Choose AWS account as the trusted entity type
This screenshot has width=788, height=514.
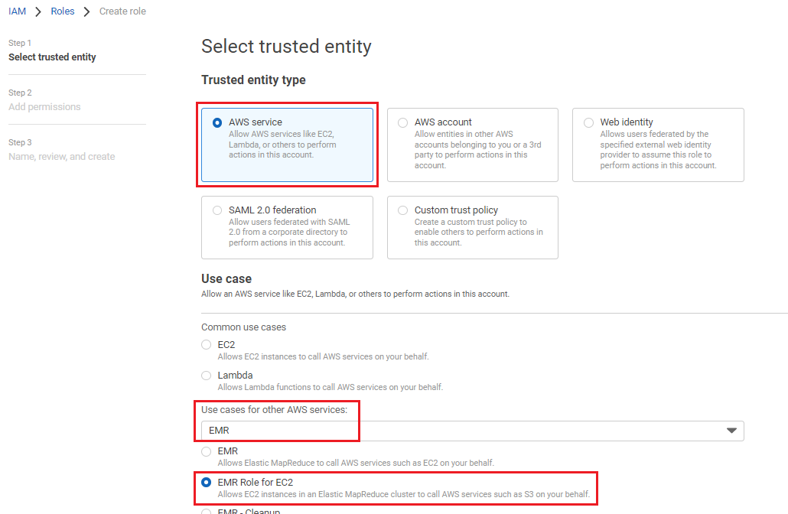click(x=402, y=122)
